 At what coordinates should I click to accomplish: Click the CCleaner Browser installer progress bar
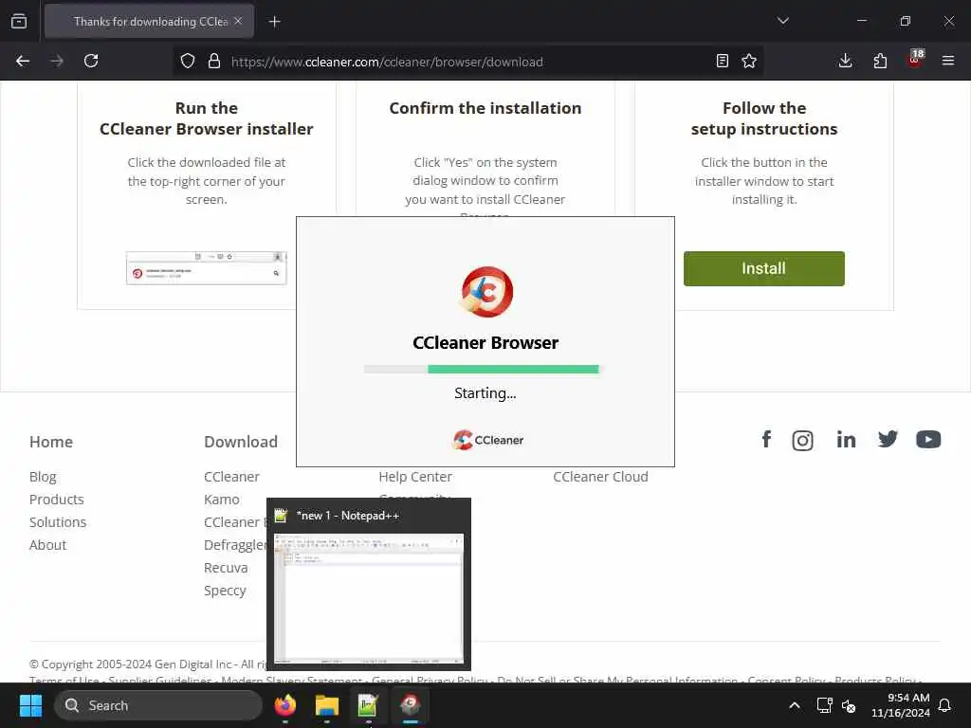(482, 369)
